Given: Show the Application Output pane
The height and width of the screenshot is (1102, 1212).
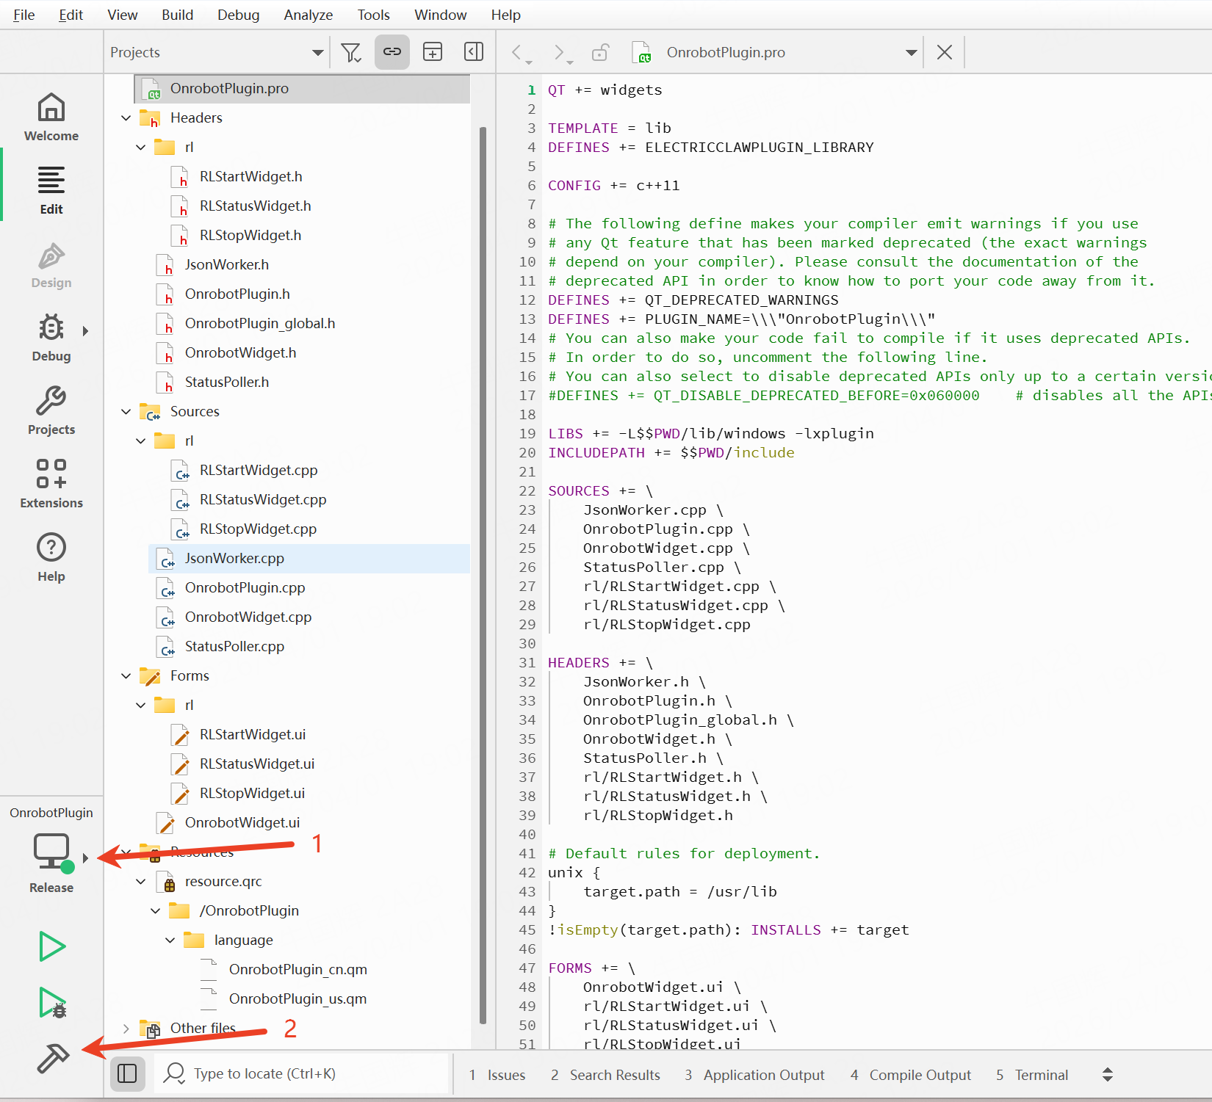Looking at the screenshot, I should pos(754,1075).
